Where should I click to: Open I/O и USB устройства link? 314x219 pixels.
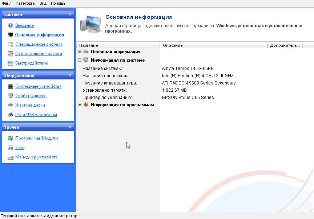[36, 115]
